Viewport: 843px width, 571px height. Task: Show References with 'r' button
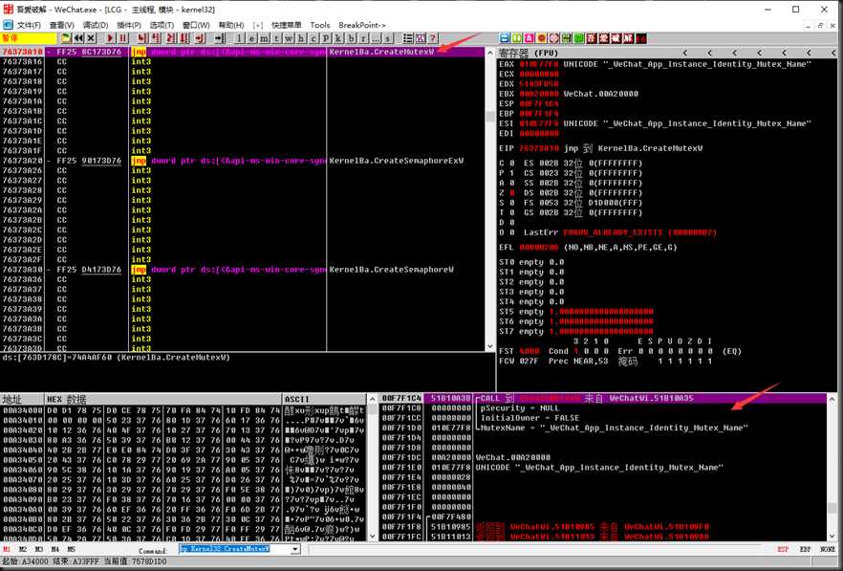363,38
